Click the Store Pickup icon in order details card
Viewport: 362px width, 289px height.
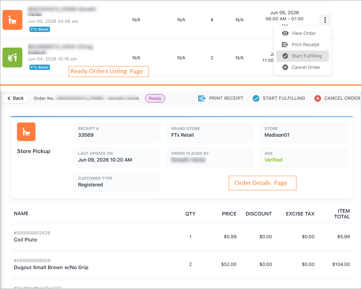26,132
